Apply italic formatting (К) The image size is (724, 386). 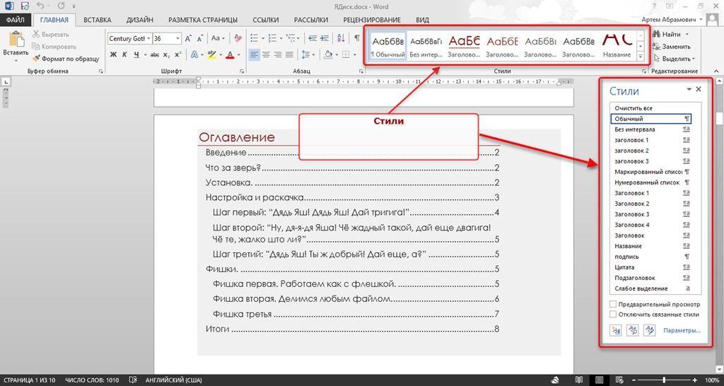[x=125, y=55]
